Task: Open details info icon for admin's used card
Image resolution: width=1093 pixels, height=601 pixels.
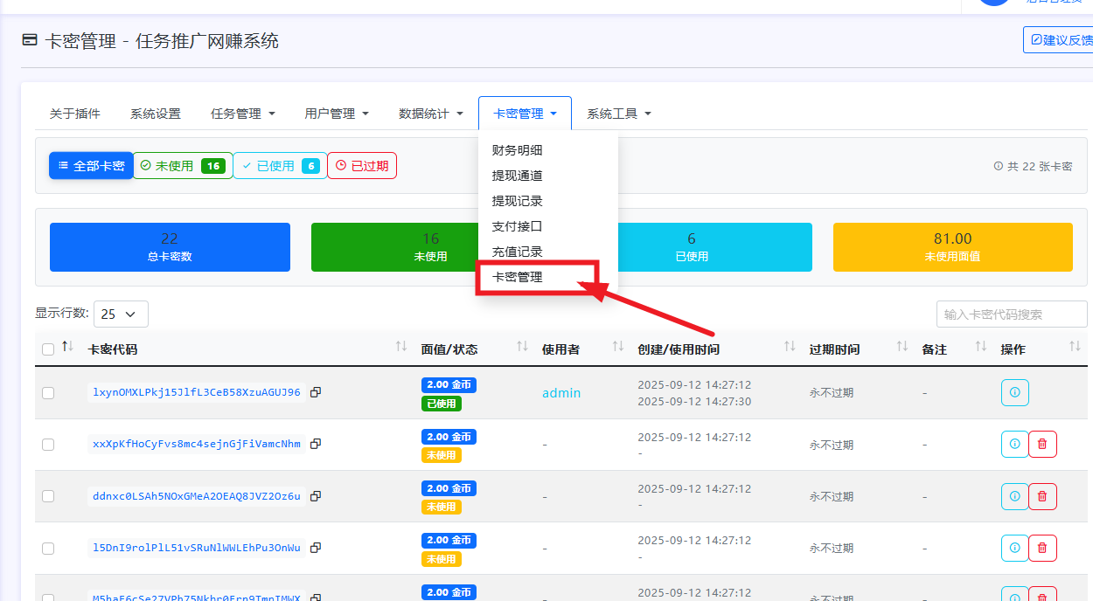Action: point(1014,392)
